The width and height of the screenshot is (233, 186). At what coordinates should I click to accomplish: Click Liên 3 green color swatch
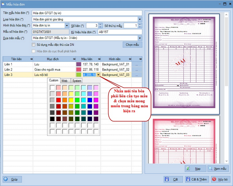pos(79,75)
